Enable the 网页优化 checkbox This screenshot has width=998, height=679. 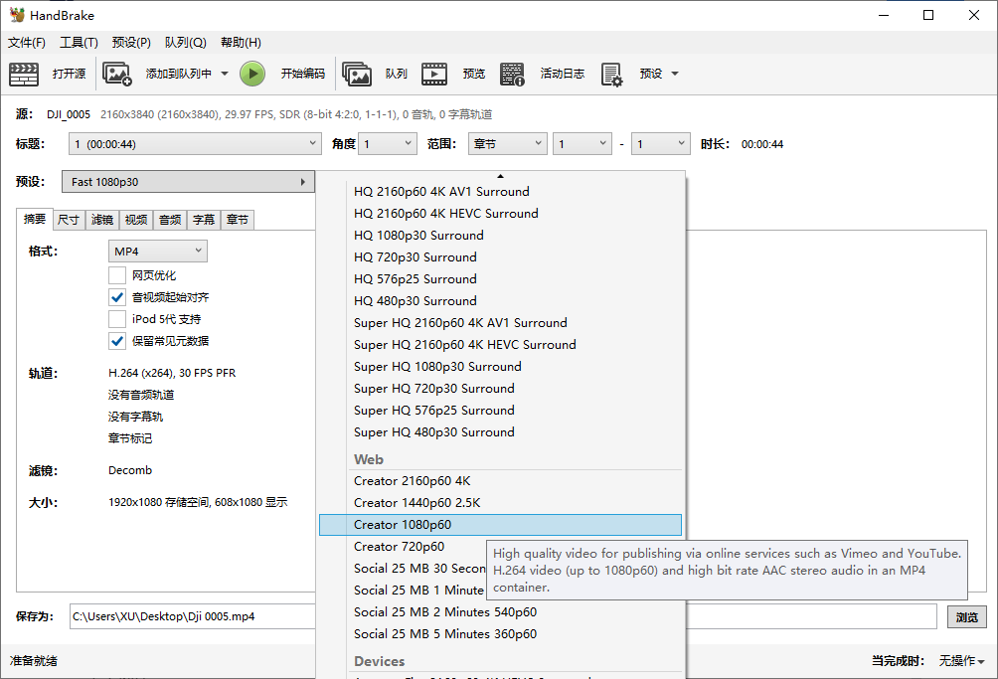[x=117, y=275]
